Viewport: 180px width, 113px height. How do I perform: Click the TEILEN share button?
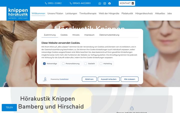9,107
